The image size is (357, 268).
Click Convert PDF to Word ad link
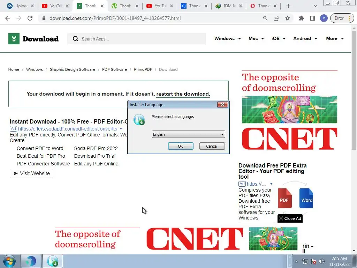40,148
